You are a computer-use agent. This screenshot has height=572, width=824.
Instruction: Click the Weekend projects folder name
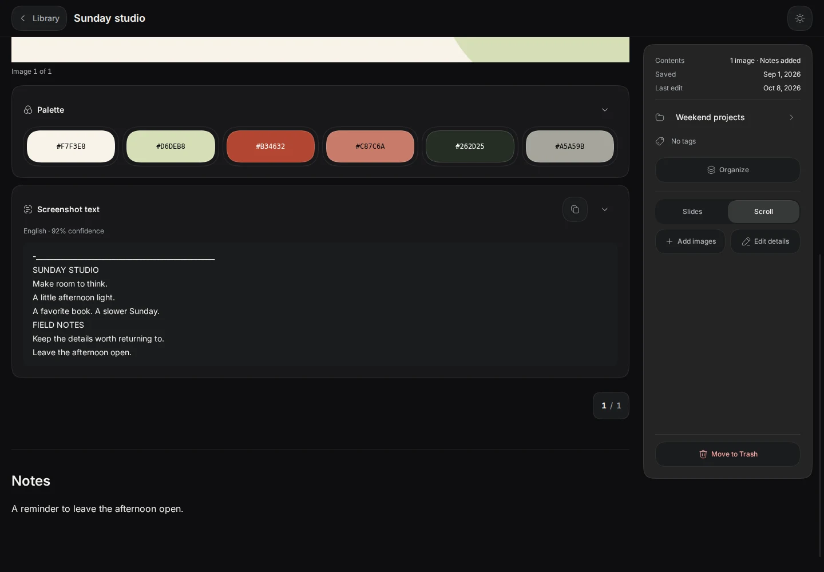[710, 117]
